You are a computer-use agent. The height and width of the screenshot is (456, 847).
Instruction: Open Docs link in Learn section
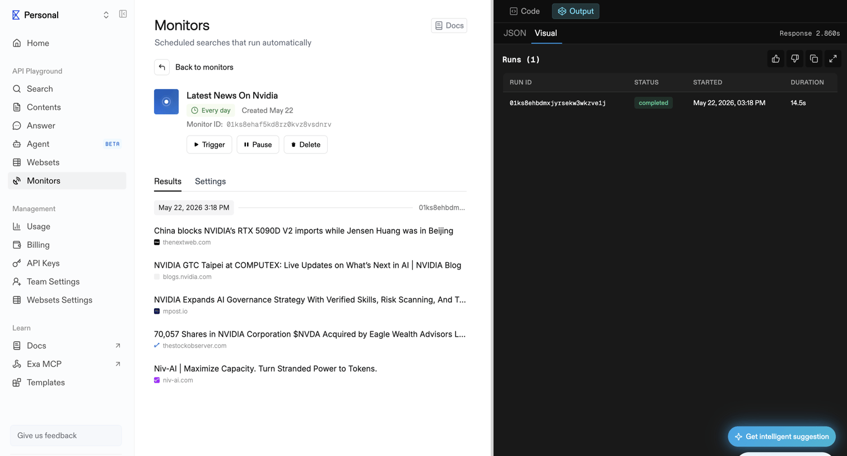pos(67,346)
